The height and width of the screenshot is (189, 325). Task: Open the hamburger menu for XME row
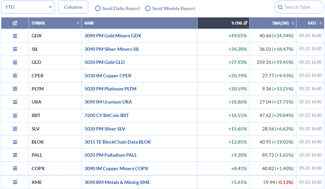click(15, 182)
